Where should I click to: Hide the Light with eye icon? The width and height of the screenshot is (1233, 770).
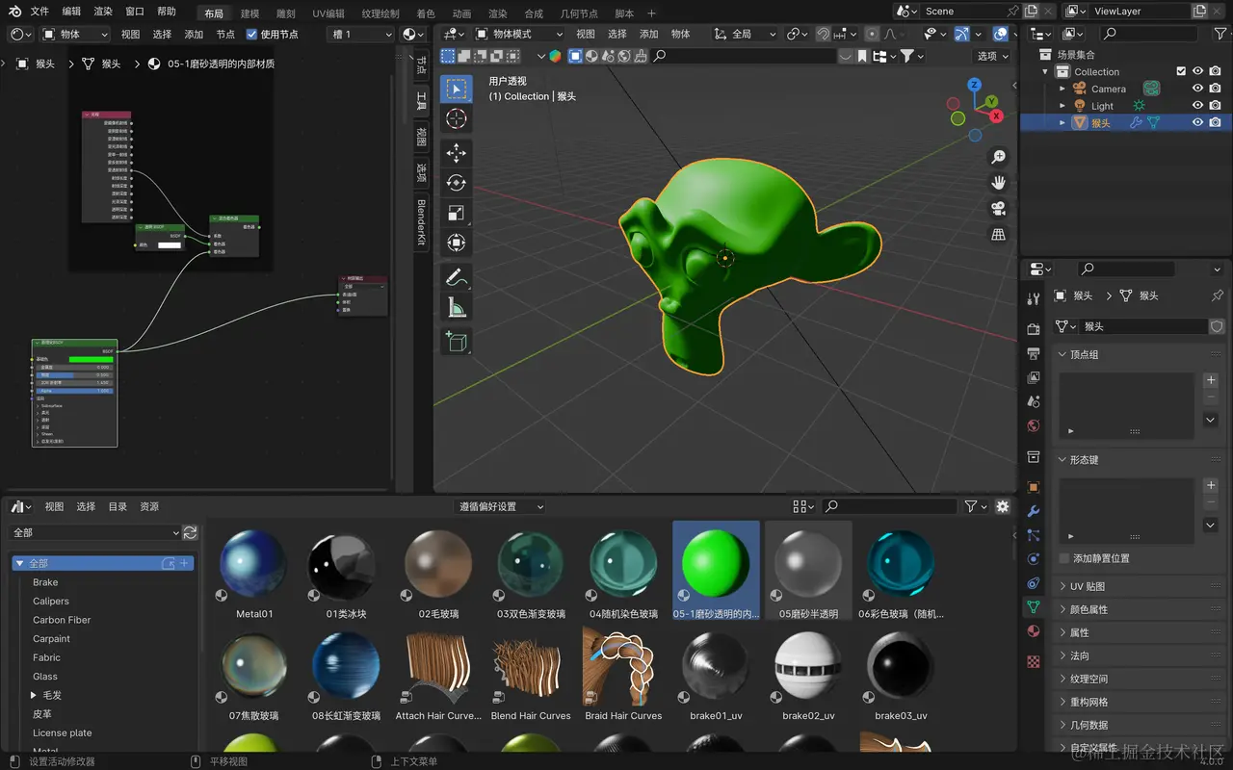pos(1198,106)
